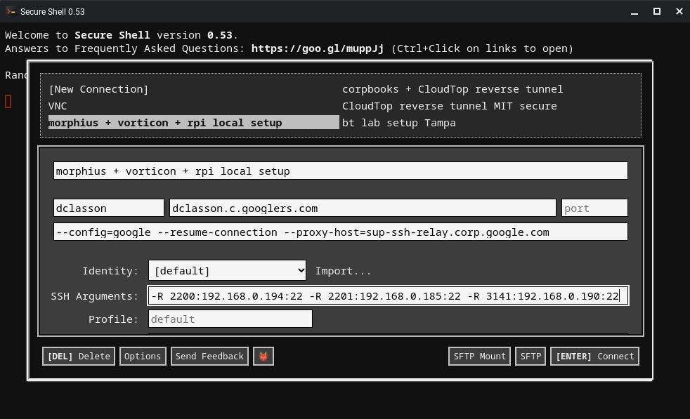The height and width of the screenshot is (419, 690).
Task: Click the SFTP button
Action: coord(530,357)
